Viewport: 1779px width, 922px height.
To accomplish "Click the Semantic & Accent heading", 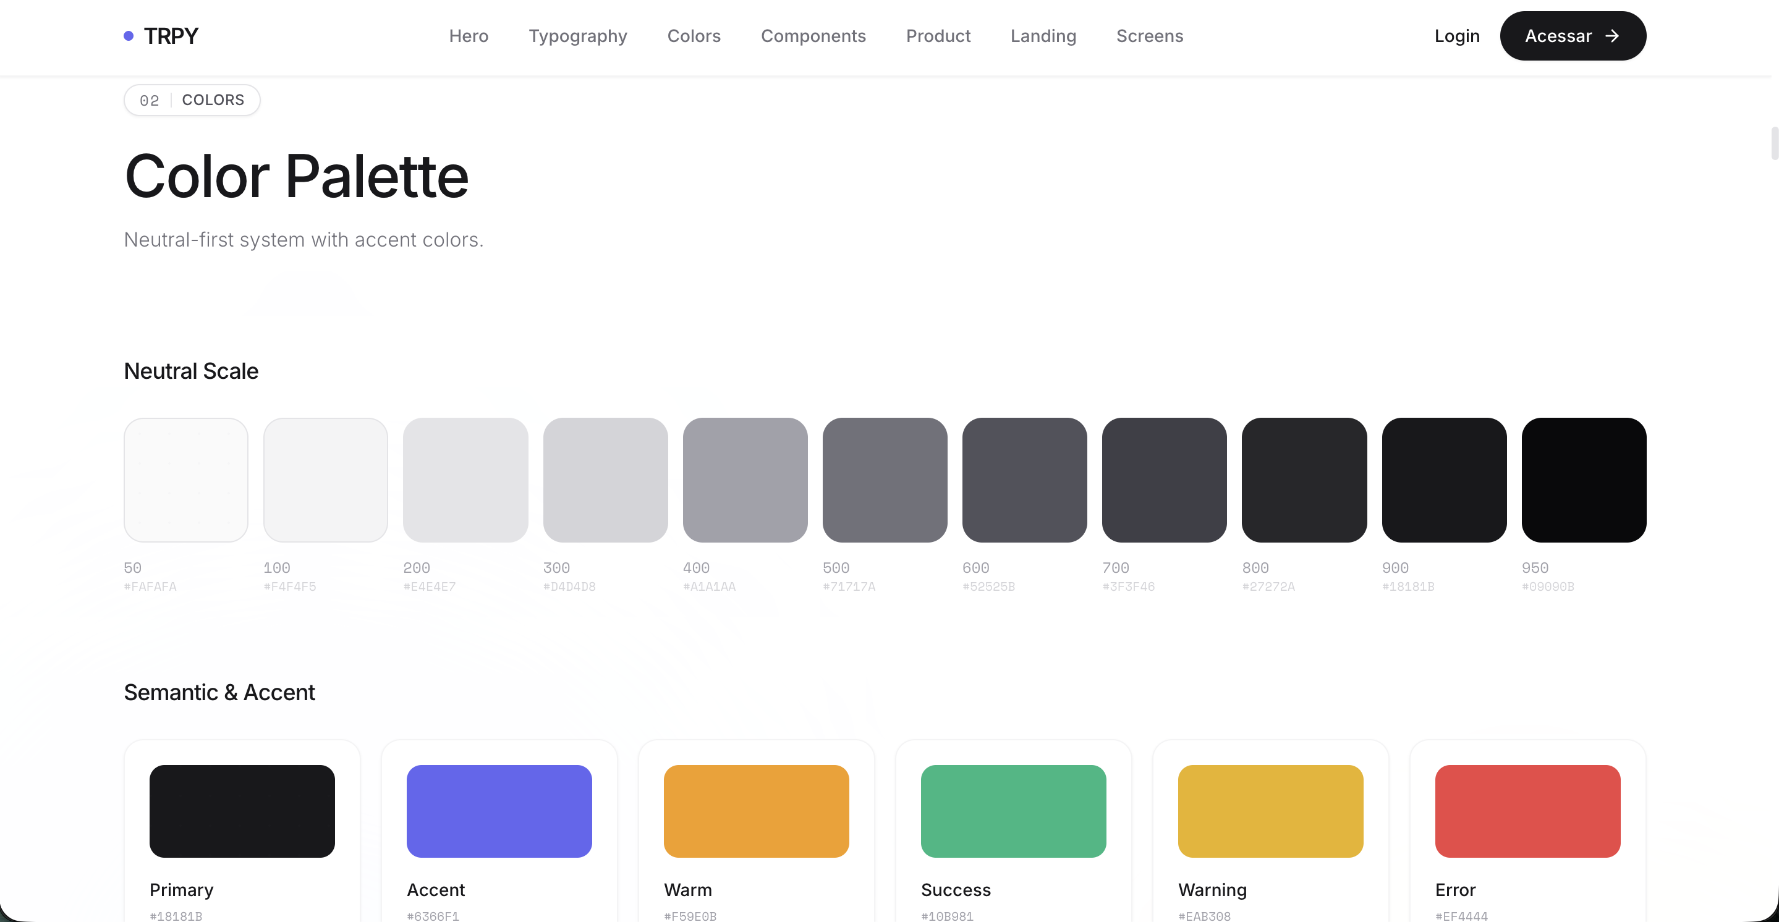I will [x=219, y=692].
